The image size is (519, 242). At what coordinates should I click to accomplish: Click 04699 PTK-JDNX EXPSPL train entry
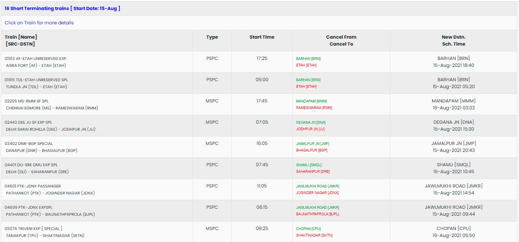[x=28, y=208]
